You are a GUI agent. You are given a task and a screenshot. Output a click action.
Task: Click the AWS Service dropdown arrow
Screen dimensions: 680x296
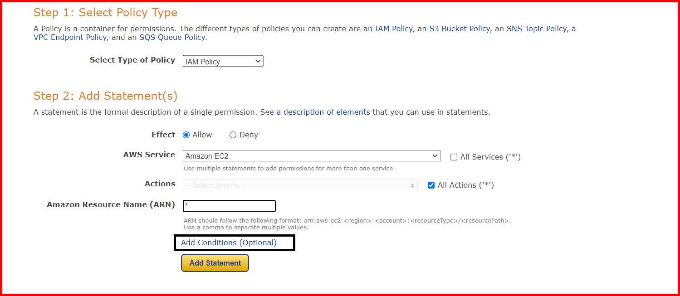[x=435, y=155]
